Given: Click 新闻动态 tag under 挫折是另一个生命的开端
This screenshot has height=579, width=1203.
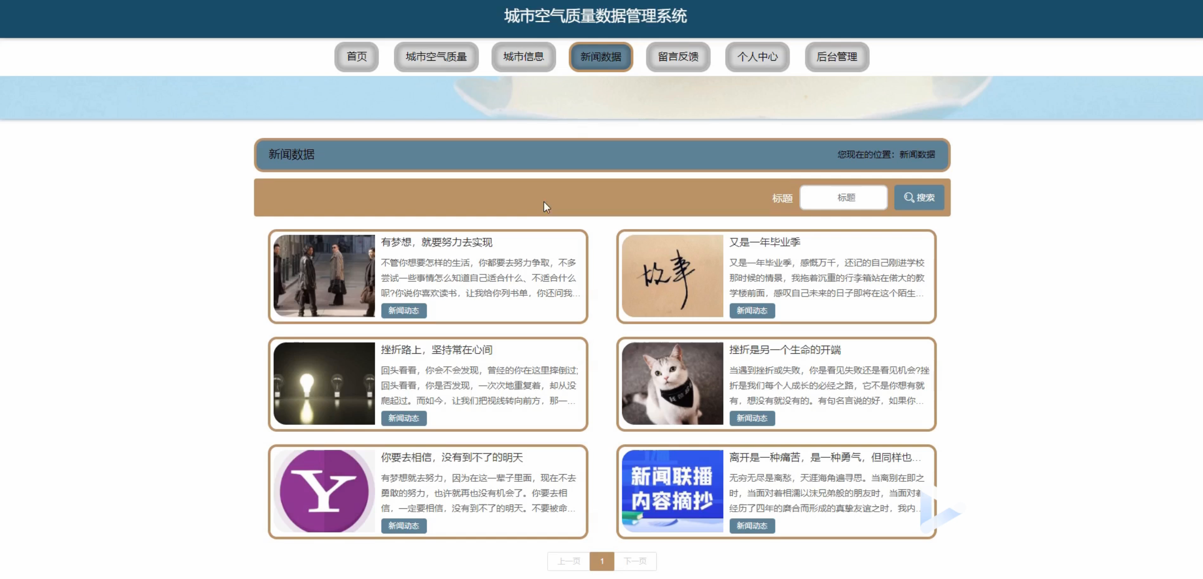Looking at the screenshot, I should (752, 418).
